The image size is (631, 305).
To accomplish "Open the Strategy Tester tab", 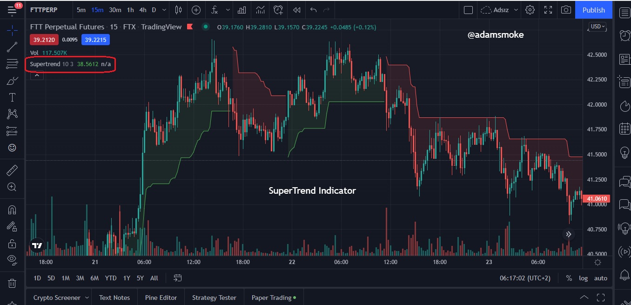I will pos(214,298).
